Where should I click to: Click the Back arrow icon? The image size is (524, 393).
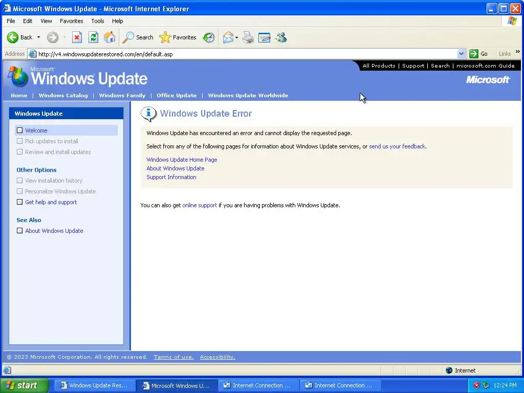[x=13, y=37]
